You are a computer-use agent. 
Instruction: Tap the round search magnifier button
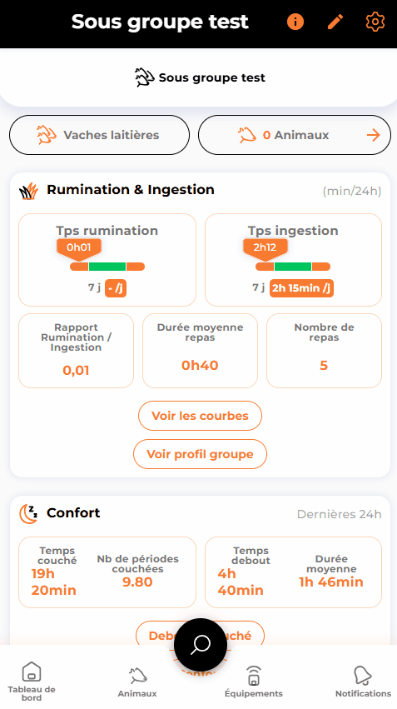[x=201, y=645]
